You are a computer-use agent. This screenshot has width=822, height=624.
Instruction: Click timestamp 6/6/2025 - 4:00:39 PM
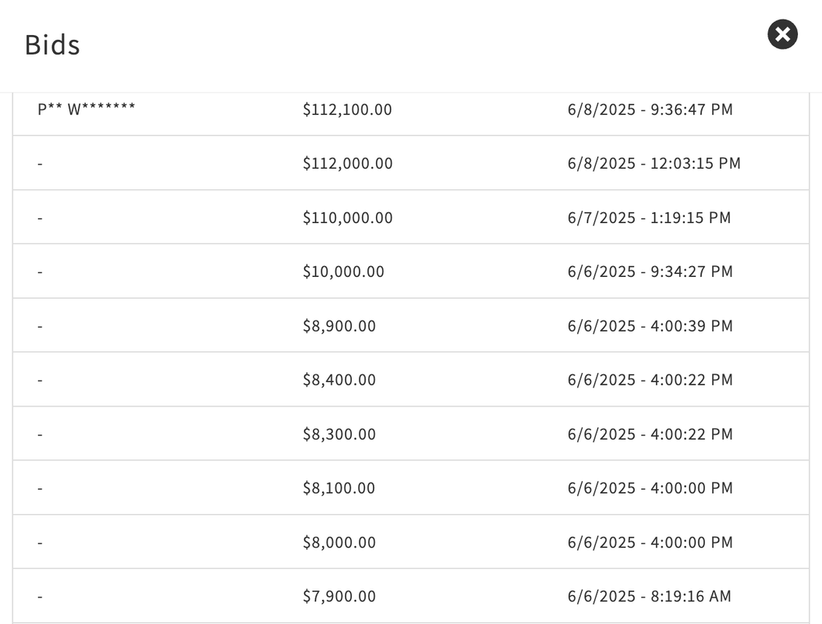pyautogui.click(x=650, y=326)
